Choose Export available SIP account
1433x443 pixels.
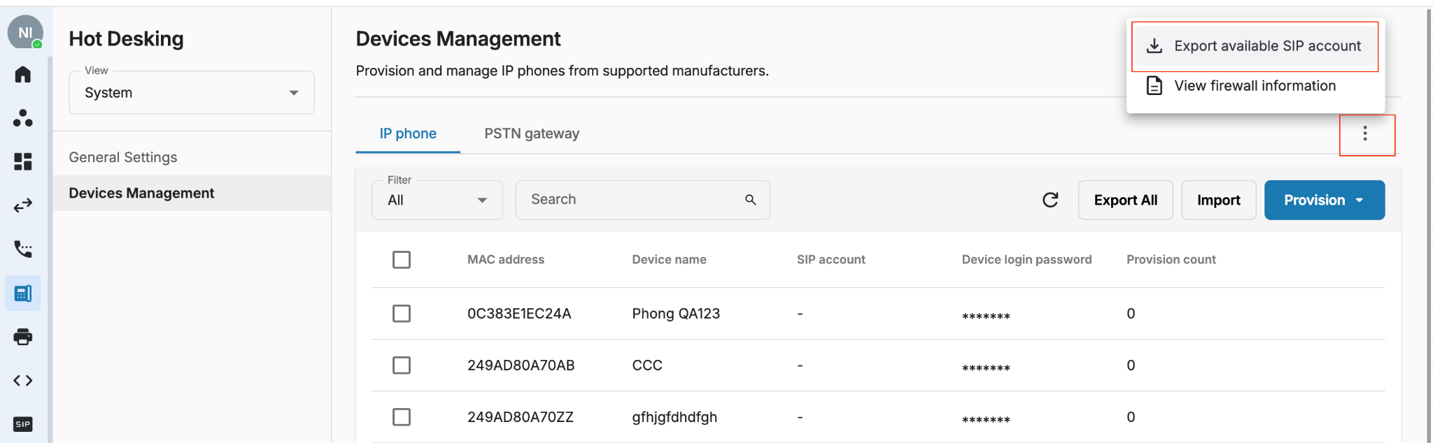pyautogui.click(x=1255, y=46)
